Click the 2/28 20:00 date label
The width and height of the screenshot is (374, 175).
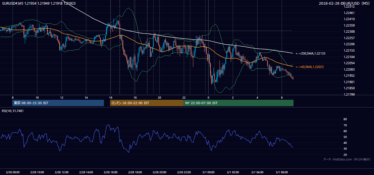click(159, 172)
